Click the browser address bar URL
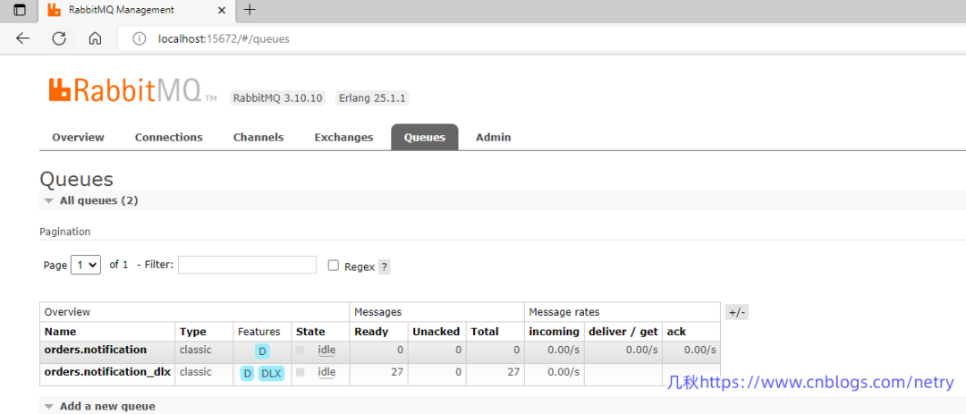The width and height of the screenshot is (966, 414). [224, 38]
